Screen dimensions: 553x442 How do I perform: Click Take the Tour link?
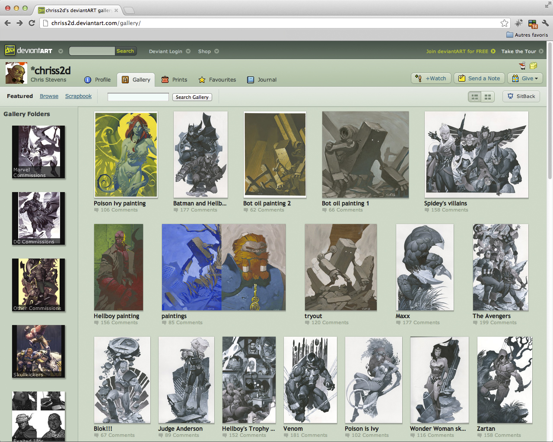[518, 51]
